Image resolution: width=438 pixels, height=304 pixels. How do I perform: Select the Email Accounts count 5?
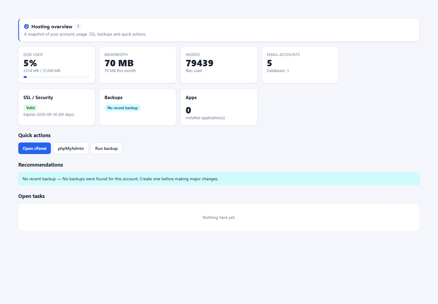269,63
